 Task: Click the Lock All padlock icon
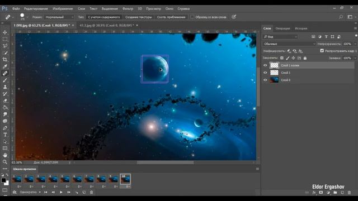point(305,58)
